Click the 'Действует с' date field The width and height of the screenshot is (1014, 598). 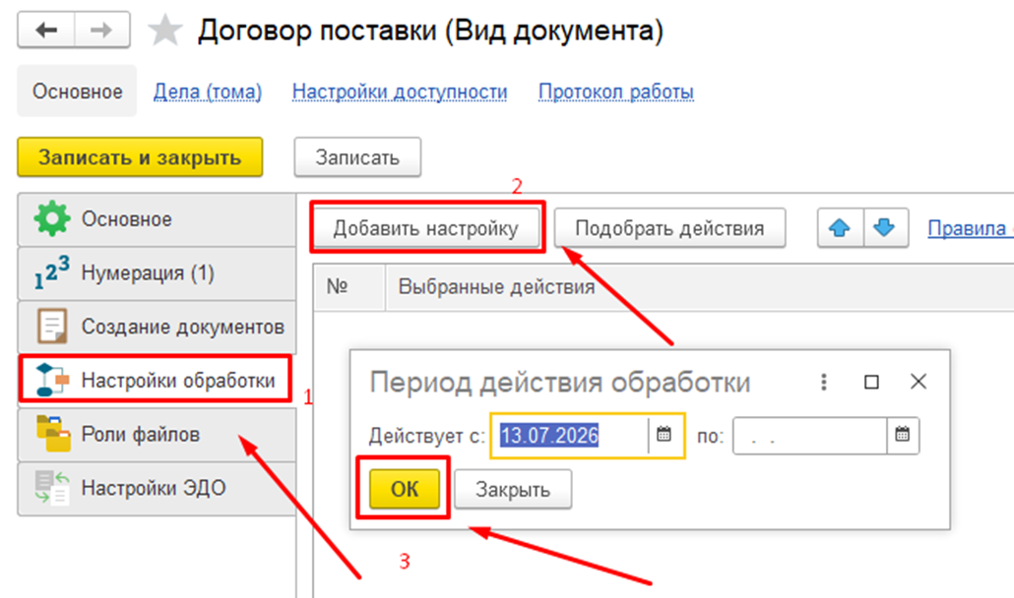(569, 436)
